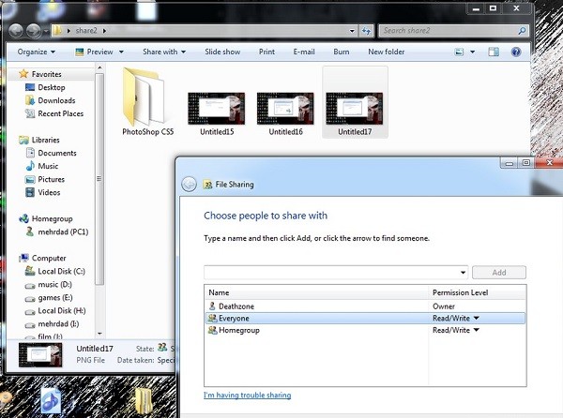Click the share2 breadcrumb in the address bar
Image resolution: width=563 pixels, height=418 pixels.
click(86, 31)
